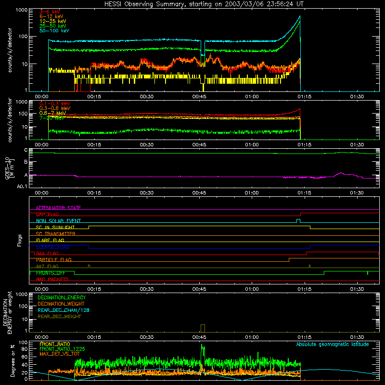Click the 'A4Z_FLAG' flag label
Screen dimensions: 385x385
click(47, 266)
